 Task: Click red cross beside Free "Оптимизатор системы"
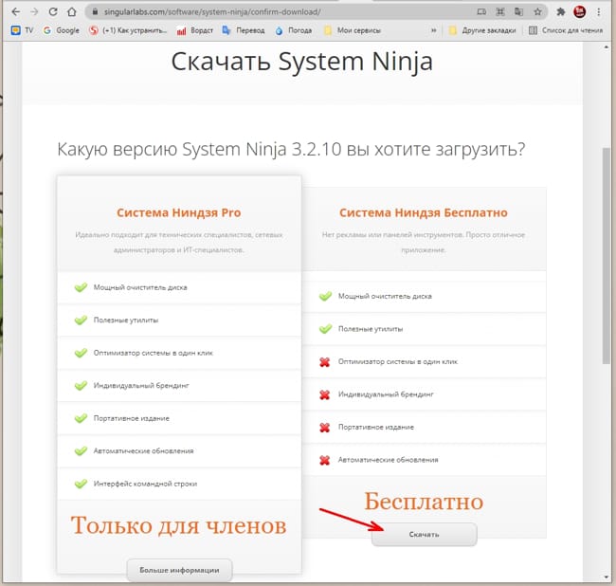click(324, 361)
